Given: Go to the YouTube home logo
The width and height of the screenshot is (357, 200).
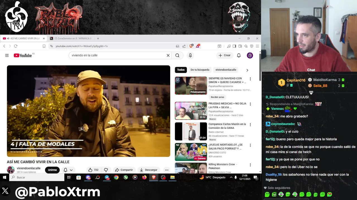Looking at the screenshot, I should coord(23,55).
